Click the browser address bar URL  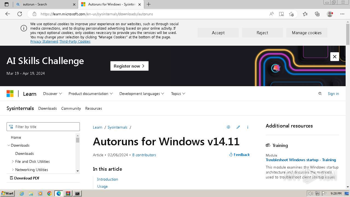coord(97,14)
